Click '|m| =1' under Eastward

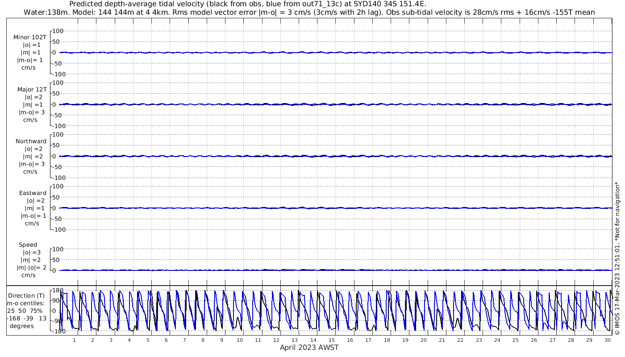pyautogui.click(x=34, y=208)
